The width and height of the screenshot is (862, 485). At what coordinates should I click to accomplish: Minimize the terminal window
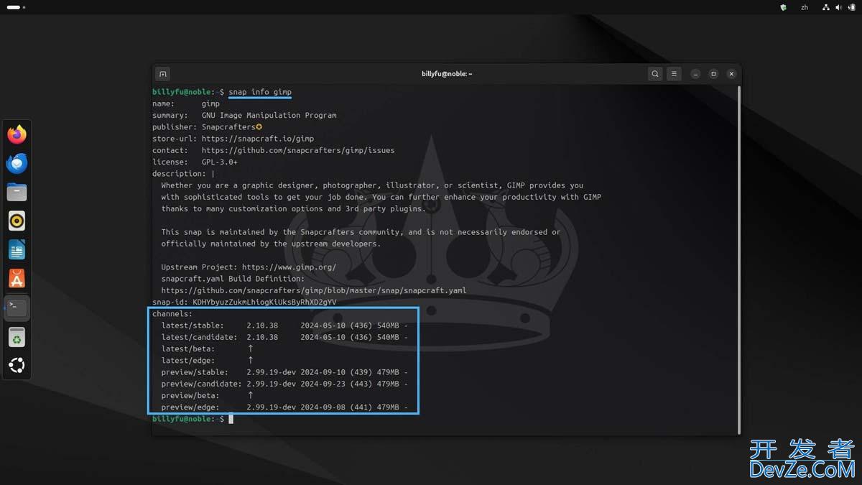695,73
